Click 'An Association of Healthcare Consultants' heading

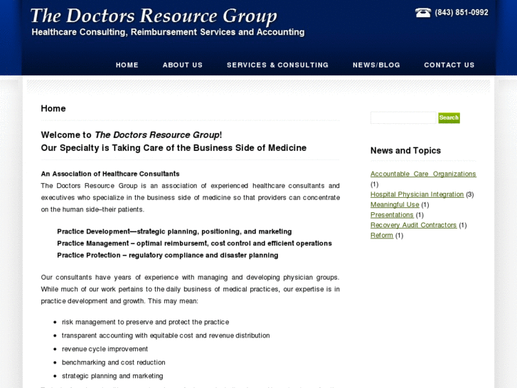coord(110,174)
